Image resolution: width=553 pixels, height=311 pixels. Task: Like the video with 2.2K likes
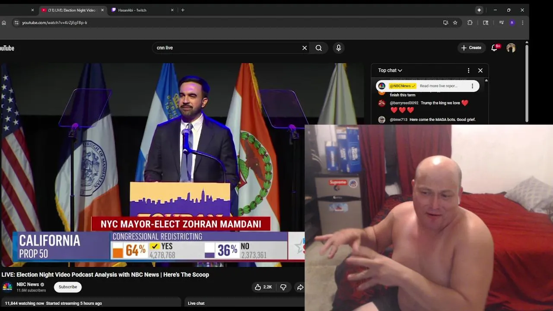pos(263,287)
